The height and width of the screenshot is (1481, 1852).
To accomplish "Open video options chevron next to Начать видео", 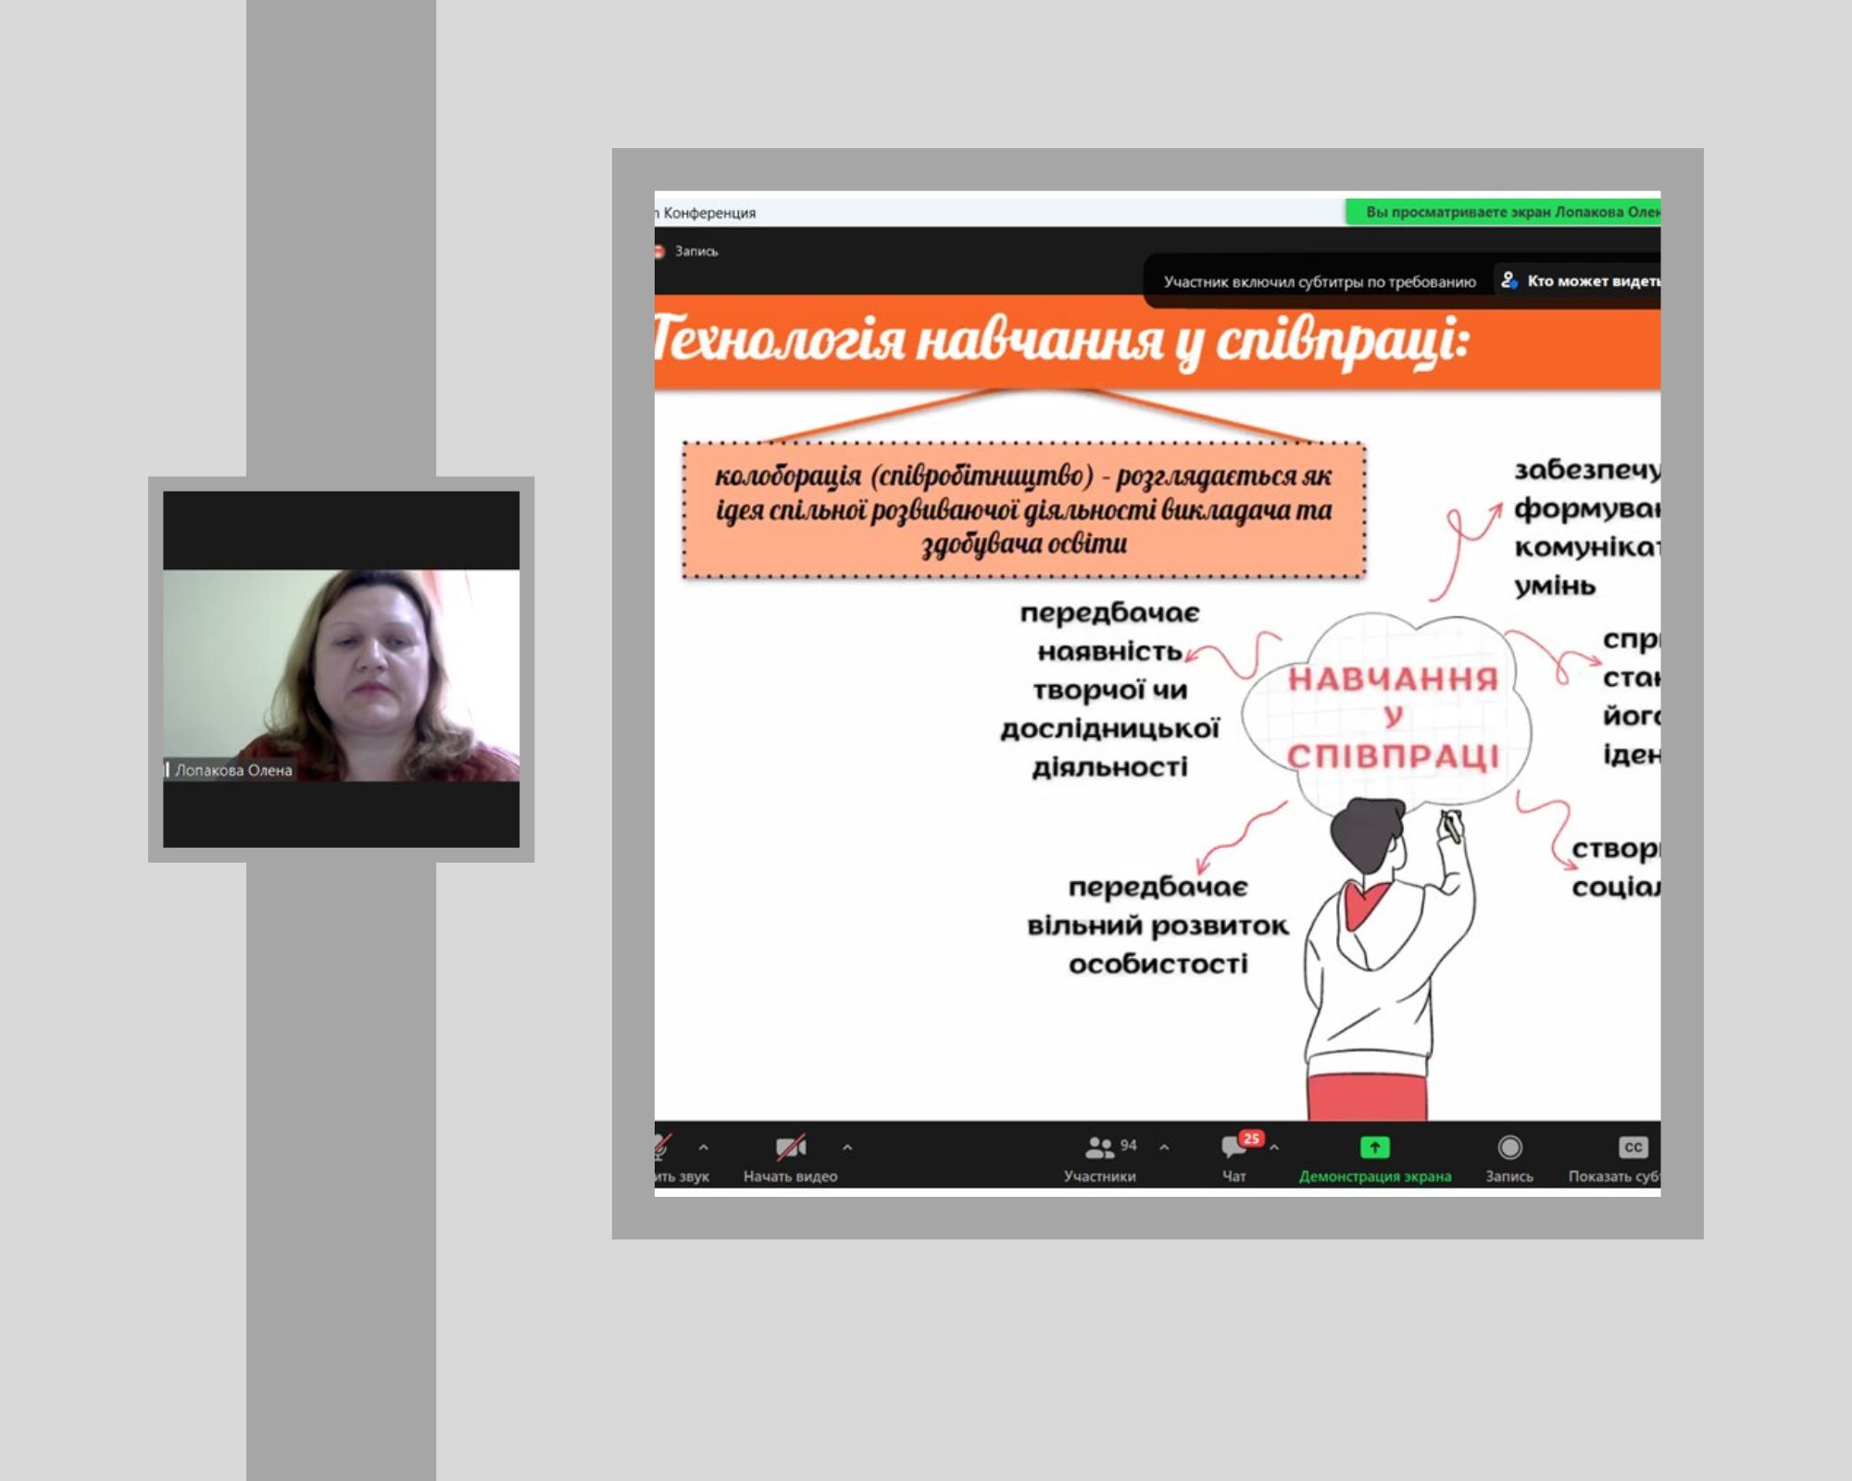I will pos(847,1148).
